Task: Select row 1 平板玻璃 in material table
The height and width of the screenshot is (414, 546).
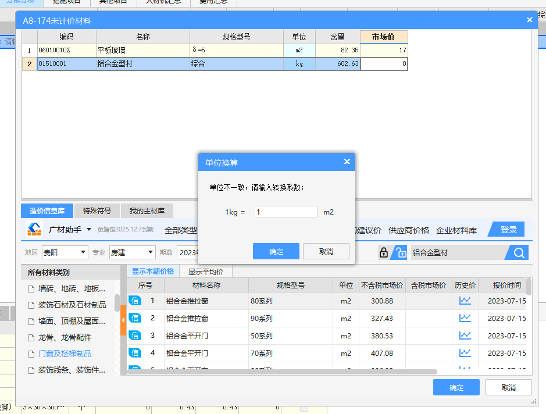Action: coord(215,50)
